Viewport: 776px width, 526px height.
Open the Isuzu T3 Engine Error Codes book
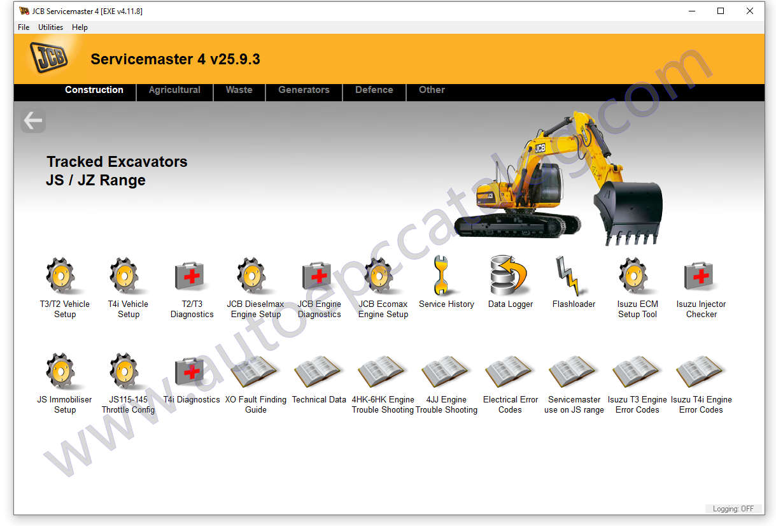637,373
